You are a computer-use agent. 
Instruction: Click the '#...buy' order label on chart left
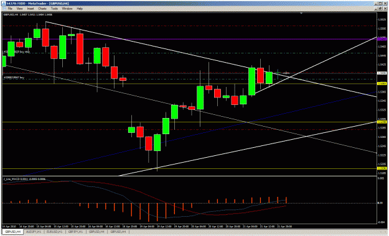[x=14, y=78]
